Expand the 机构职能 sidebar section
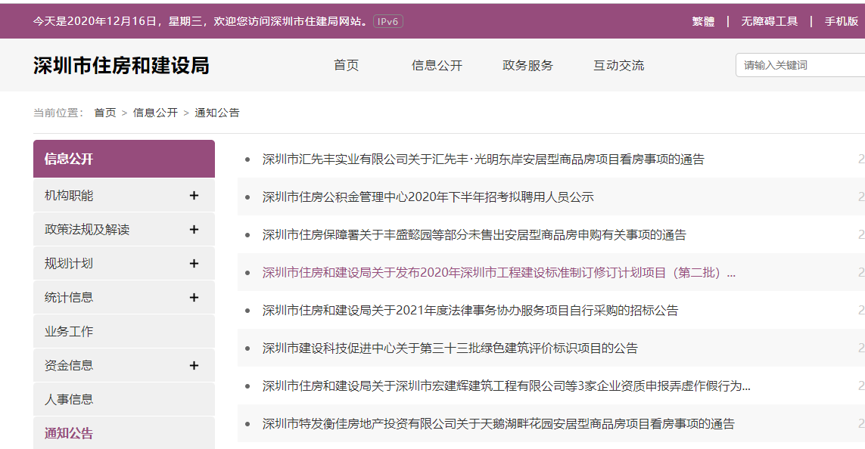Image resolution: width=865 pixels, height=449 pixels. pyautogui.click(x=195, y=194)
